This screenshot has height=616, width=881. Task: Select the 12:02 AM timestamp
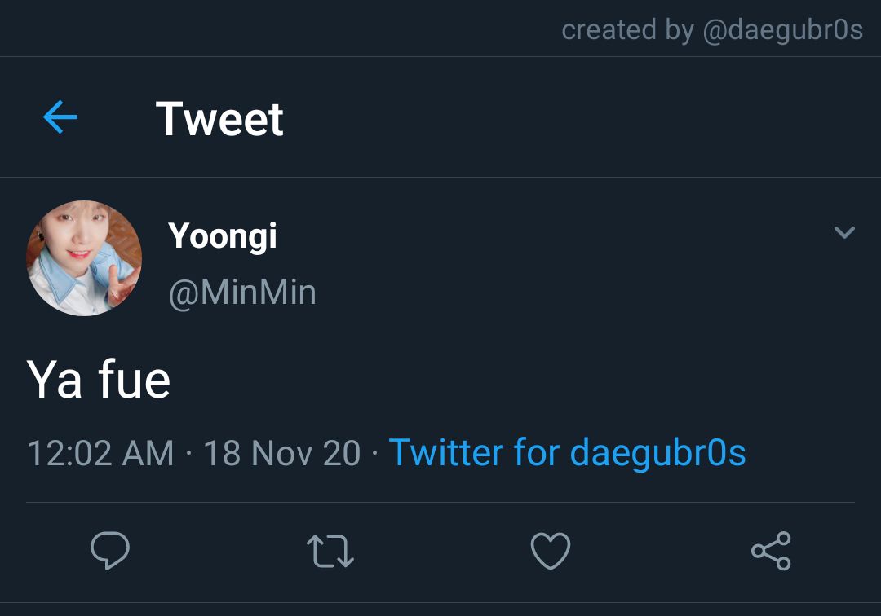tap(100, 453)
